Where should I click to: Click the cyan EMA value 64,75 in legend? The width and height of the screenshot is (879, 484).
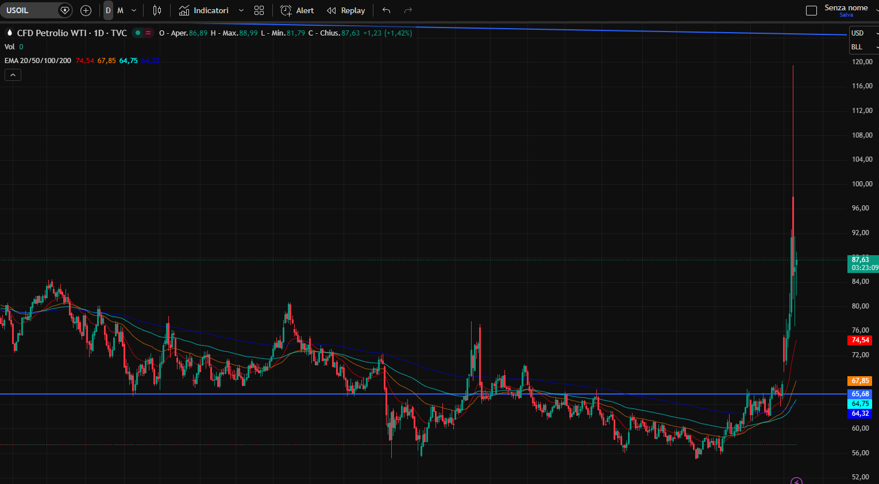point(128,61)
